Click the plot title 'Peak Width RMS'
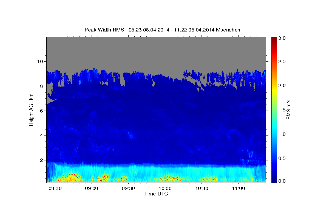Viewport: 329px width, 219px height. click(x=104, y=30)
